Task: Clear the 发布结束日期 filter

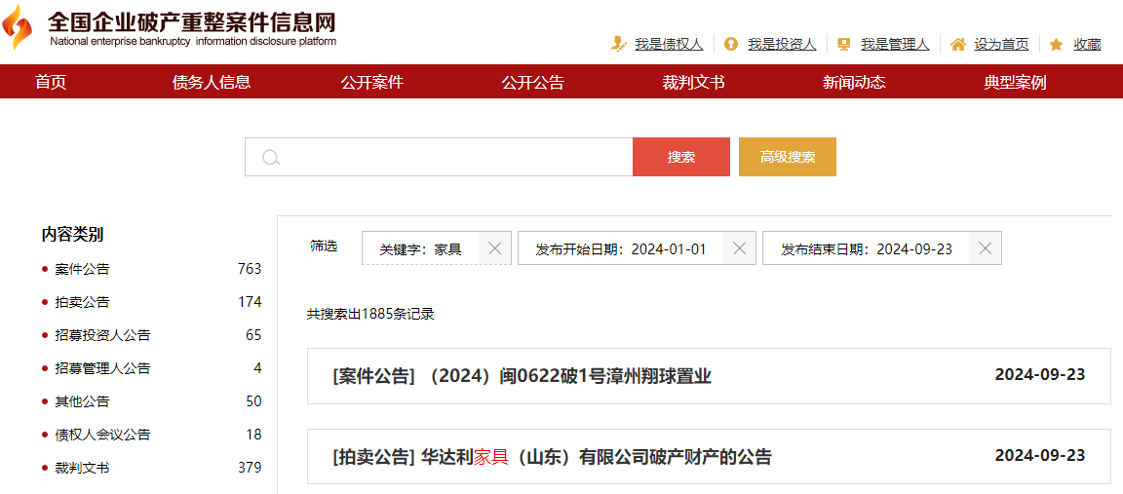Action: coord(985,248)
